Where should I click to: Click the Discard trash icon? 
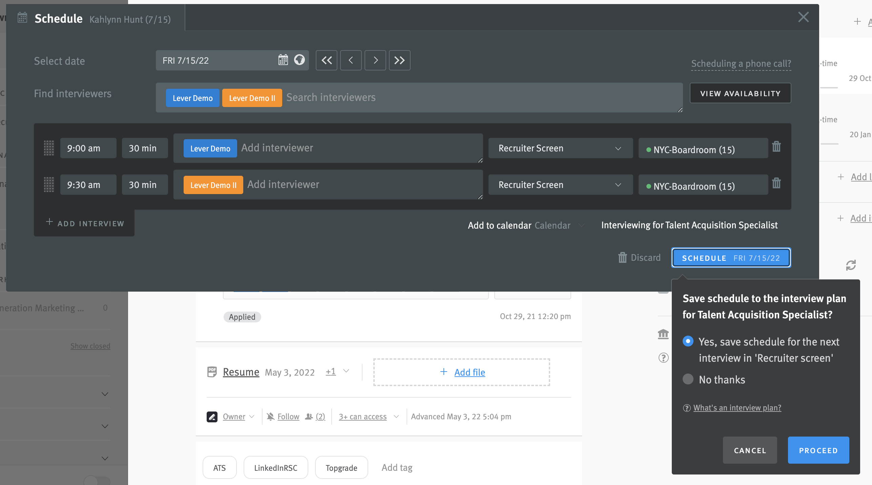pyautogui.click(x=622, y=257)
